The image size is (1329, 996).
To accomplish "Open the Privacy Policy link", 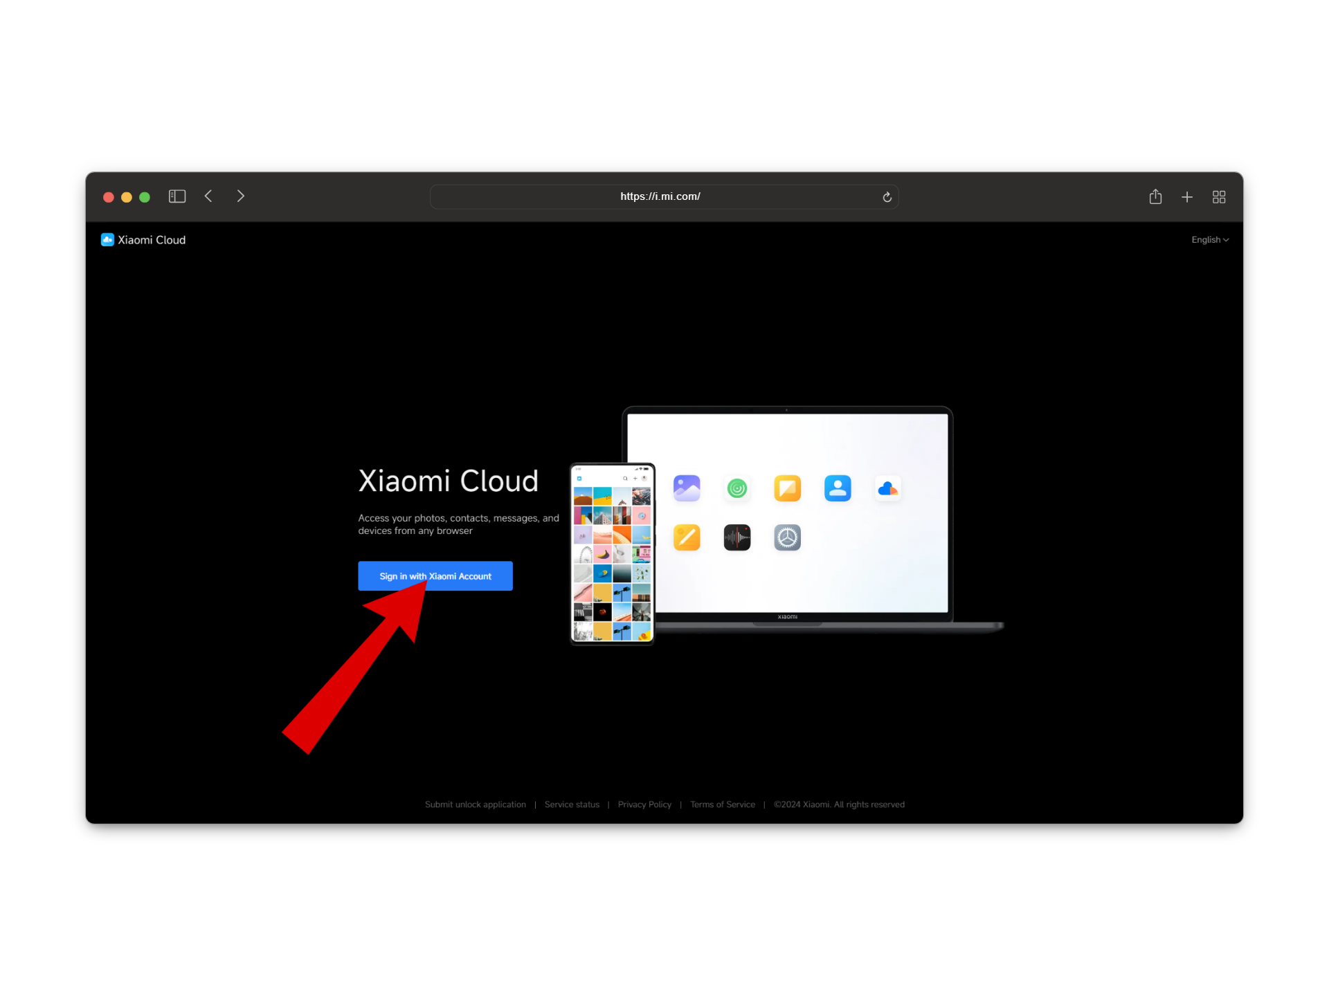I will point(644,804).
